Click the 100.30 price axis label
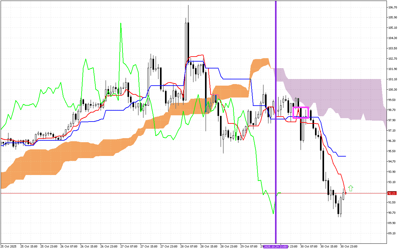The height and width of the screenshot is (250, 400). pyautogui.click(x=392, y=90)
